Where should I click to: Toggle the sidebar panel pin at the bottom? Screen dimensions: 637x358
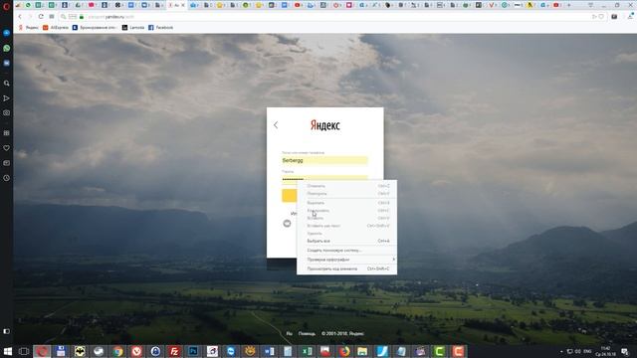(7, 331)
